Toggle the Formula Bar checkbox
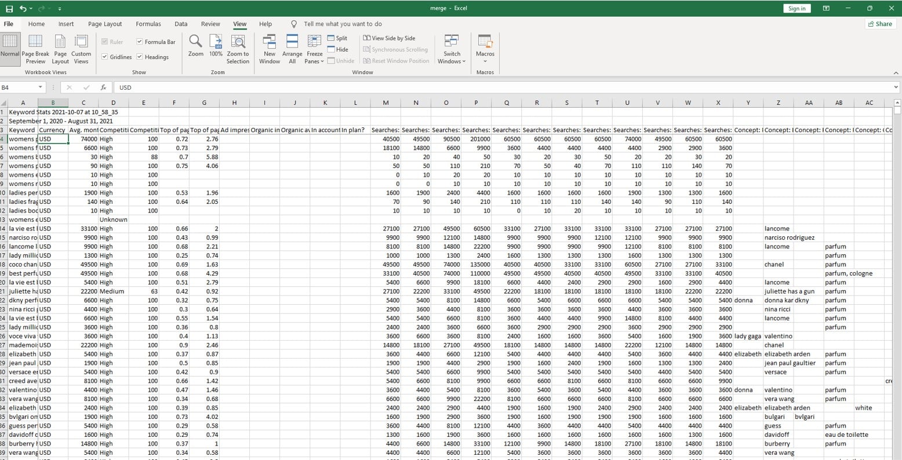902x460 pixels. [x=140, y=42]
